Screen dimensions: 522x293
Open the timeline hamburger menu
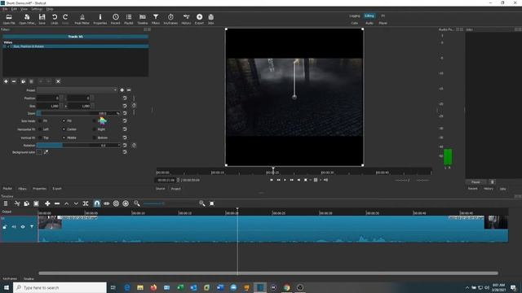pos(6,203)
